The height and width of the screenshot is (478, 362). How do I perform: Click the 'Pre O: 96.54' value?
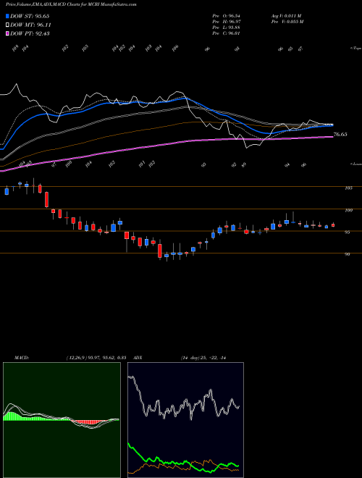coord(227,16)
